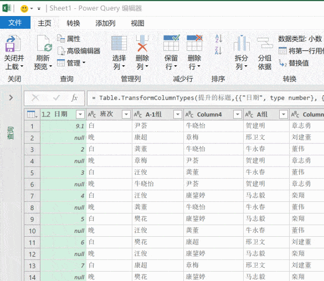Screen dimensions: 324x281
Task: Click the ABC type icon of A-1组 column
Action: click(138, 115)
